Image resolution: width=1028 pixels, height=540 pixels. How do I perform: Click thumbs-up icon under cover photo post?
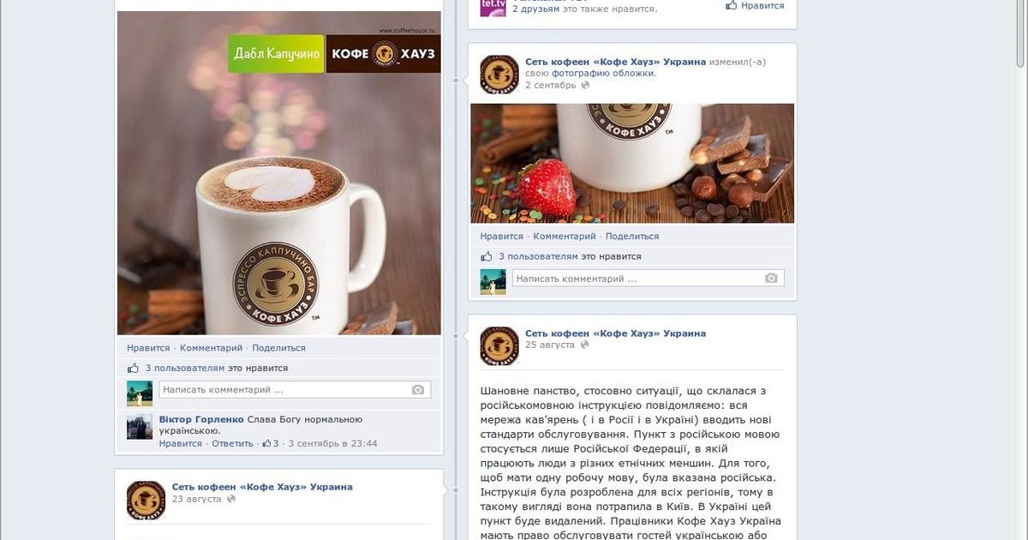click(x=487, y=256)
